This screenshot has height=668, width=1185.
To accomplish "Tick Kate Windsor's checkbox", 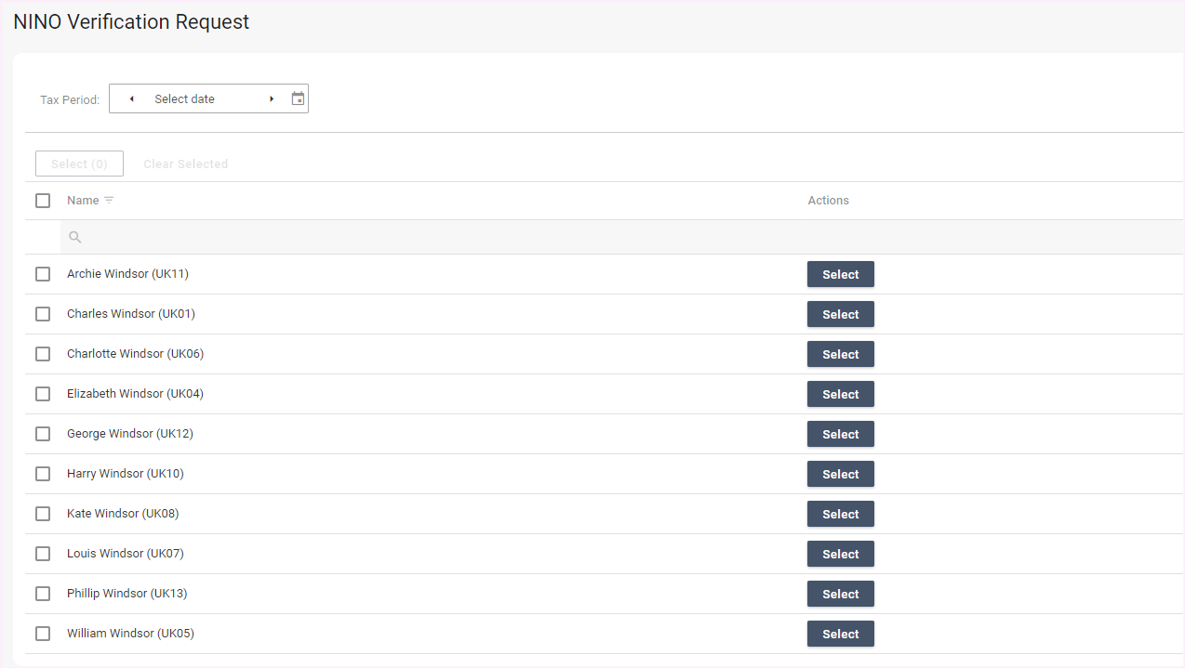I will (x=43, y=514).
